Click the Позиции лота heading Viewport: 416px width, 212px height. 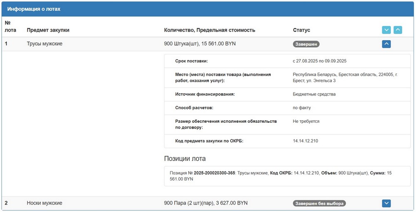point(185,158)
